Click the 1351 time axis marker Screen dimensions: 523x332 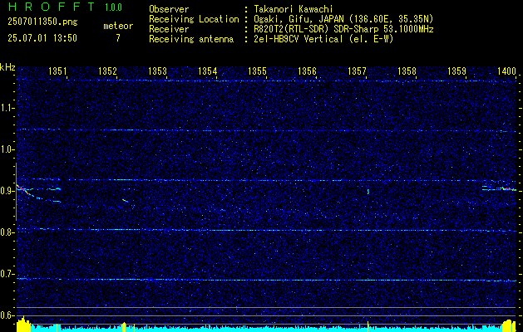tap(57, 71)
